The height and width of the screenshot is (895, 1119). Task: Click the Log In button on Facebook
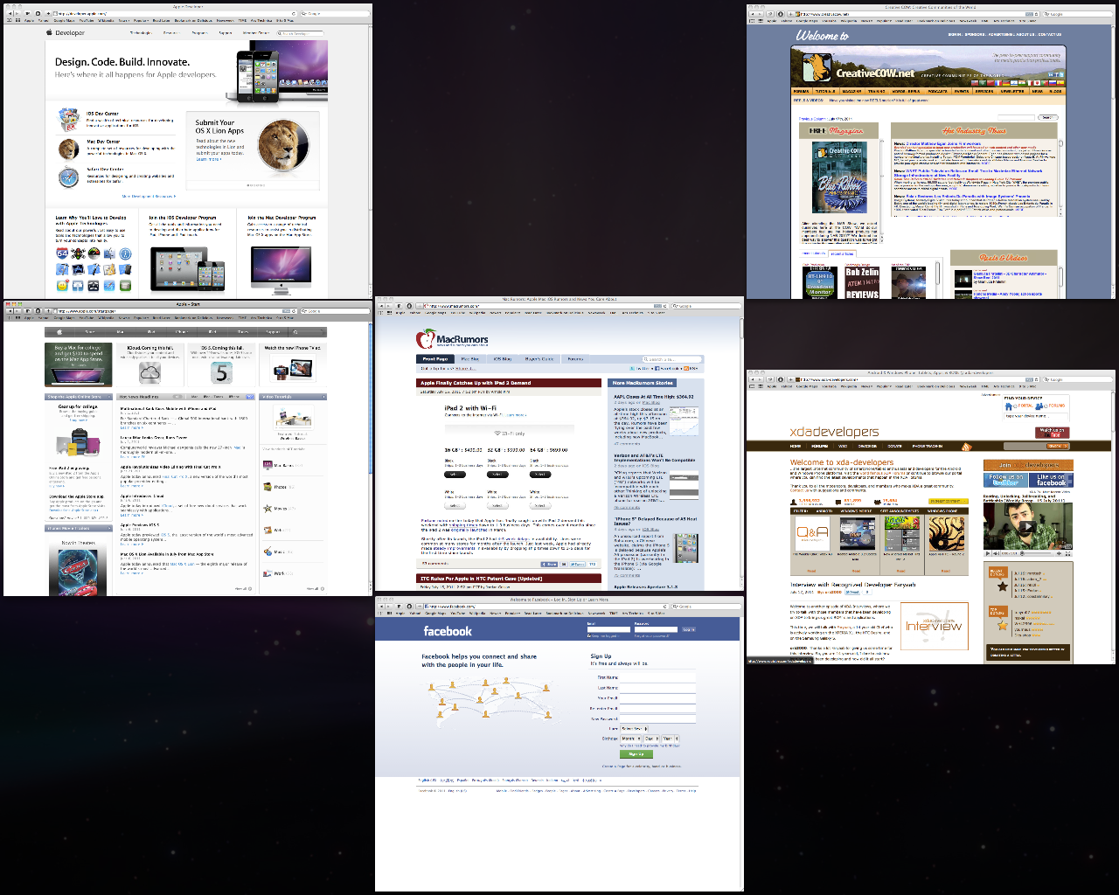click(x=688, y=629)
